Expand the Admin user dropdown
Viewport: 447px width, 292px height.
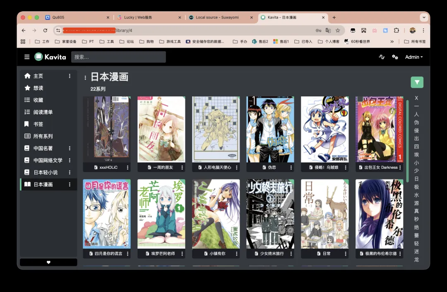[x=414, y=57]
